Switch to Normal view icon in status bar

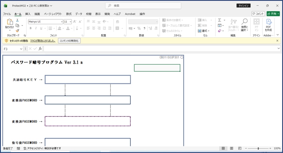(223, 148)
